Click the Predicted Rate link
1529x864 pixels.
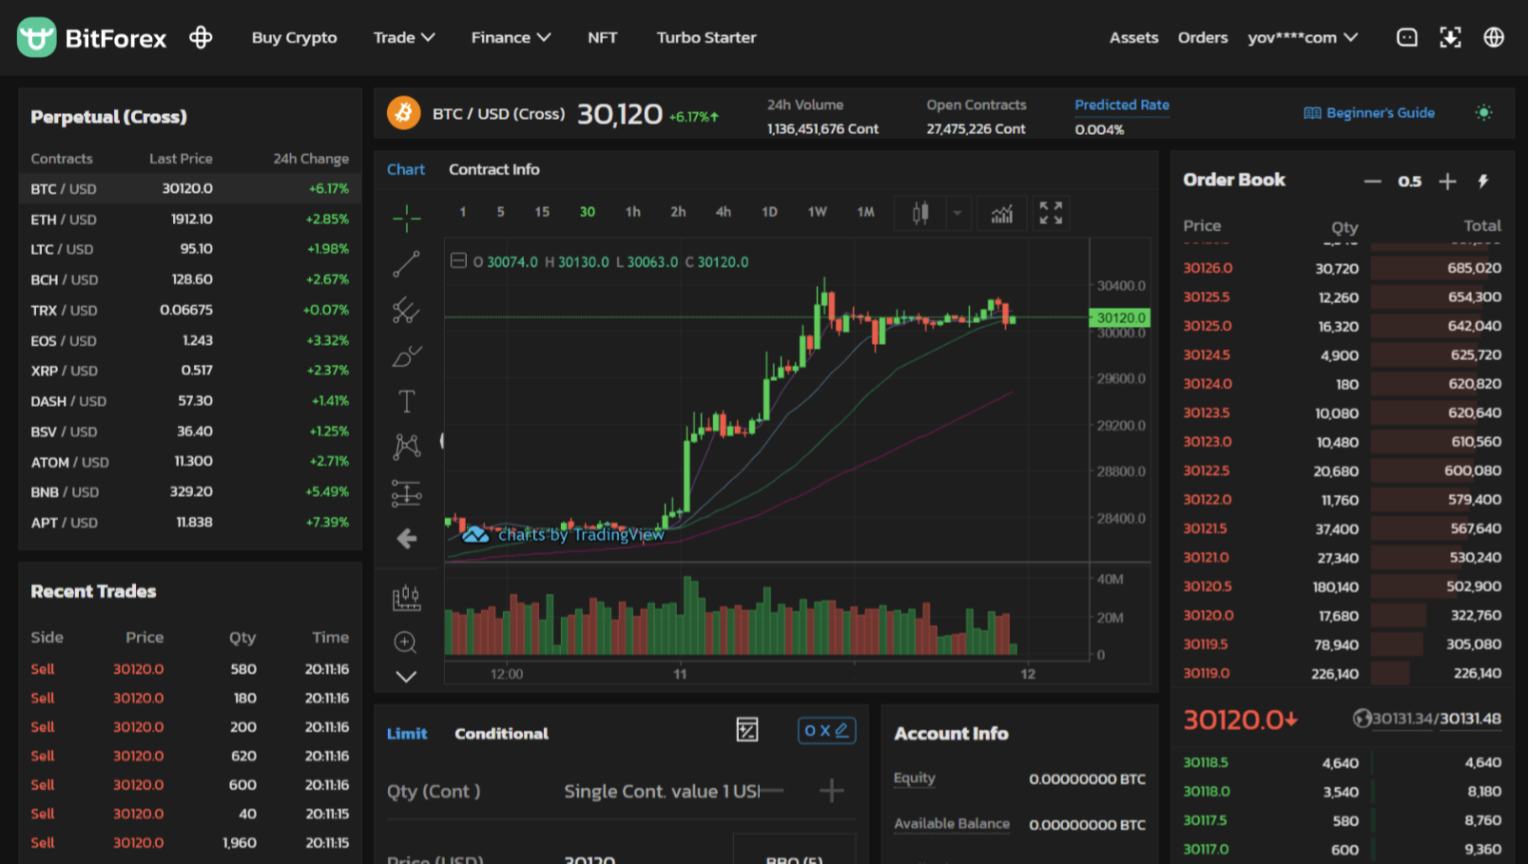click(x=1122, y=105)
